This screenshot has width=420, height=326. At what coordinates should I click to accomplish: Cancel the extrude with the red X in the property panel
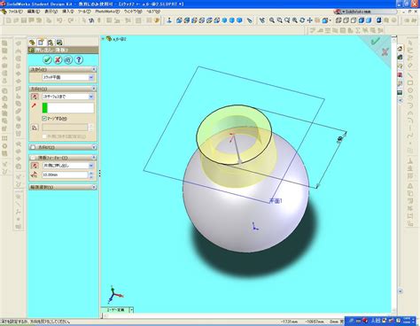(58, 60)
